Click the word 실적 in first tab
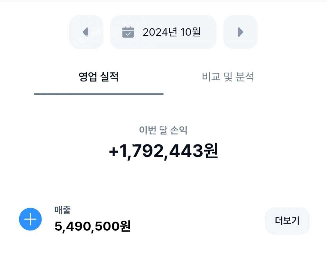Screen dimensions: 327x261 tap(109, 77)
